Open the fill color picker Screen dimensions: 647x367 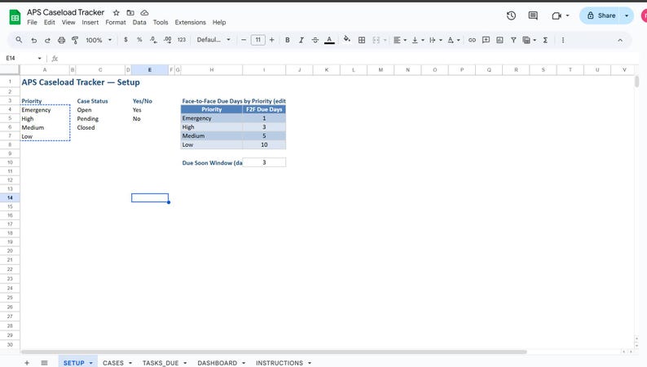click(347, 40)
